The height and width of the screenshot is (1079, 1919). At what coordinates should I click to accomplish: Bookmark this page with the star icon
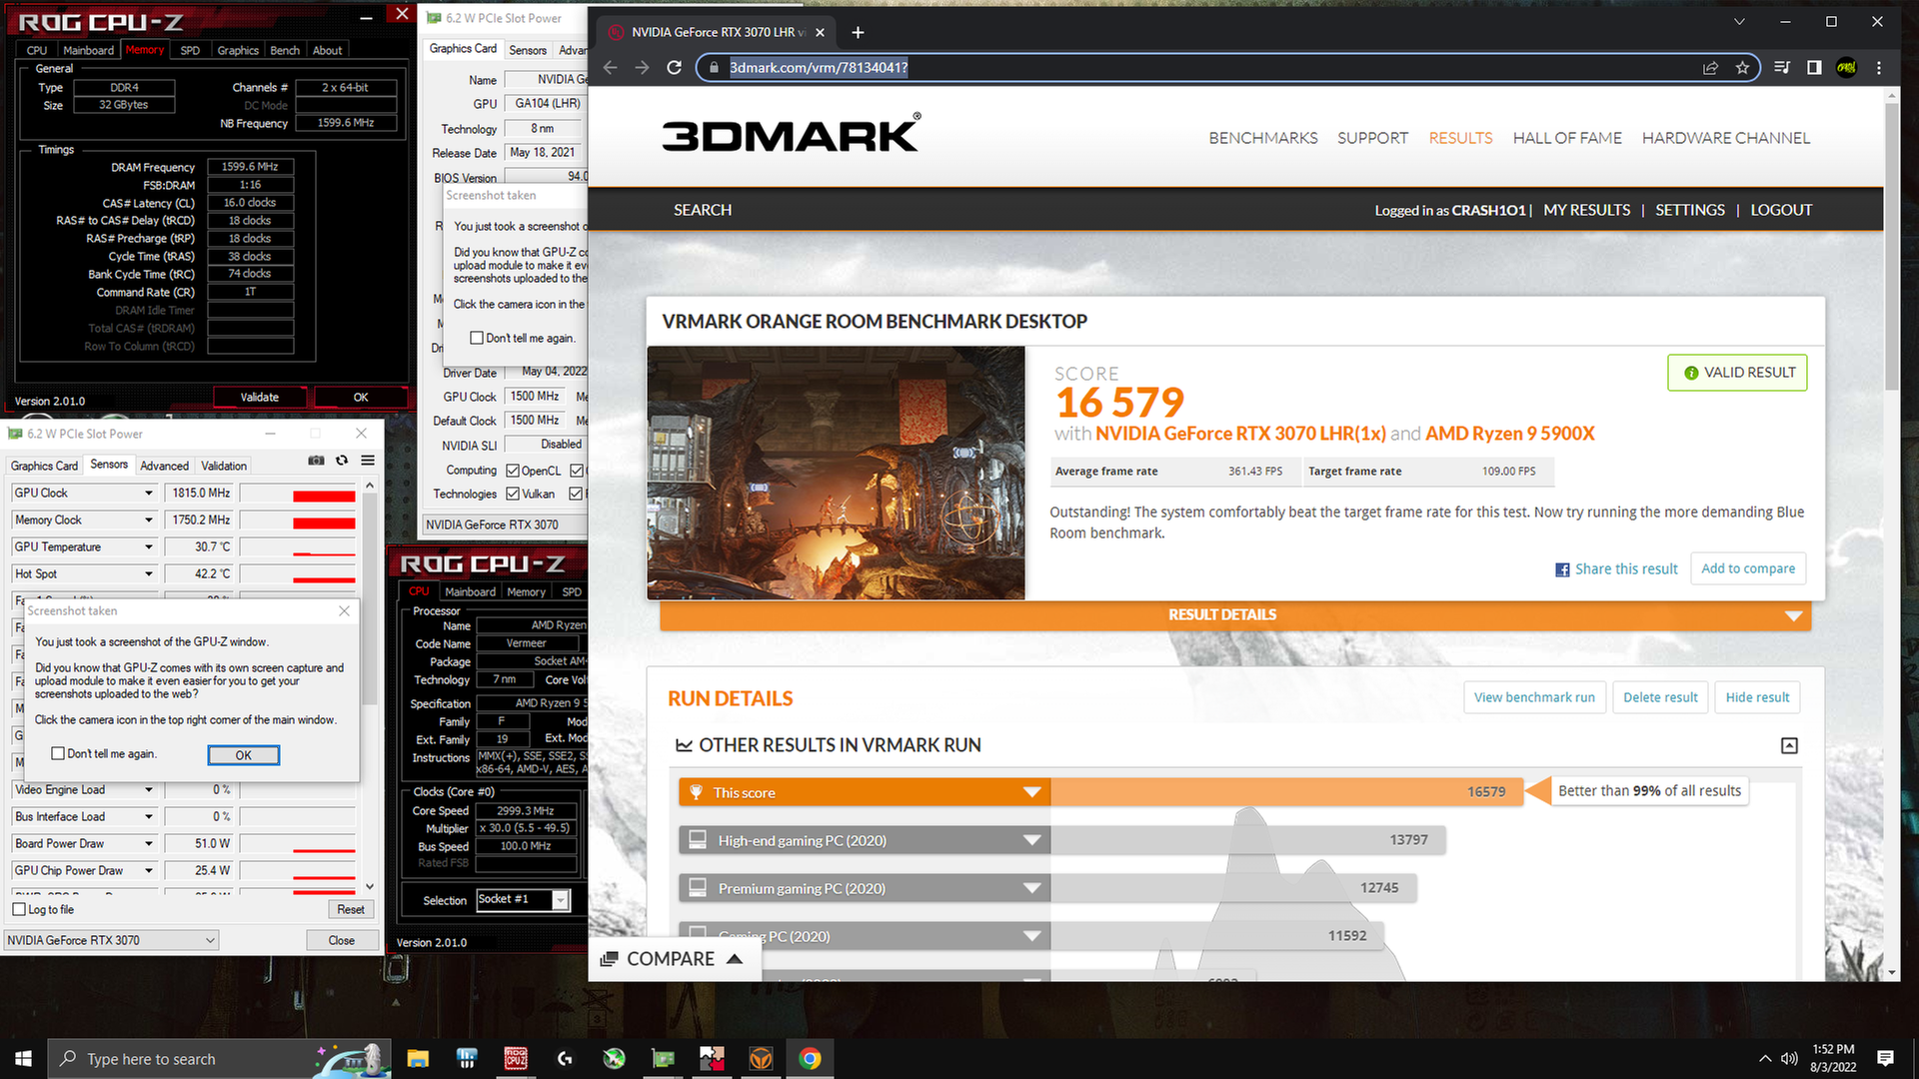(x=1742, y=68)
